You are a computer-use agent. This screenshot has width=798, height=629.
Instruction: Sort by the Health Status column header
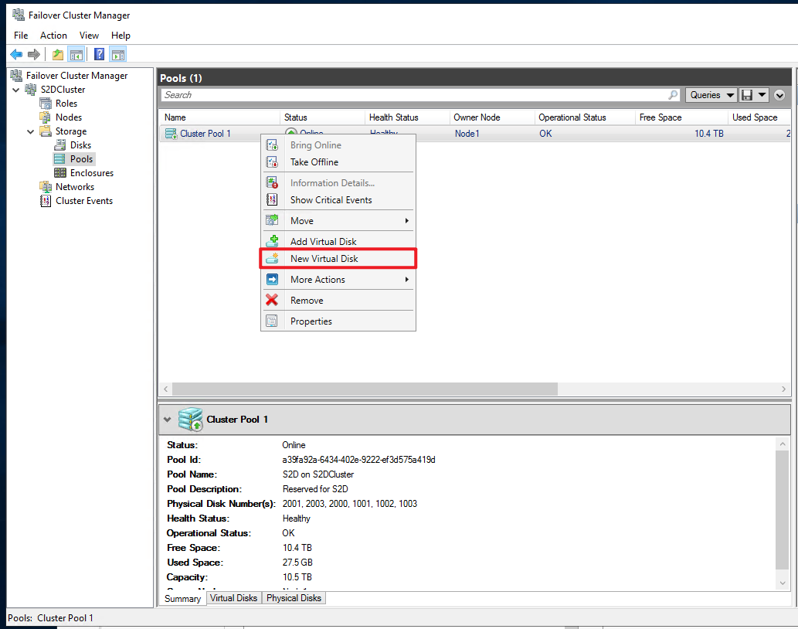click(x=407, y=117)
